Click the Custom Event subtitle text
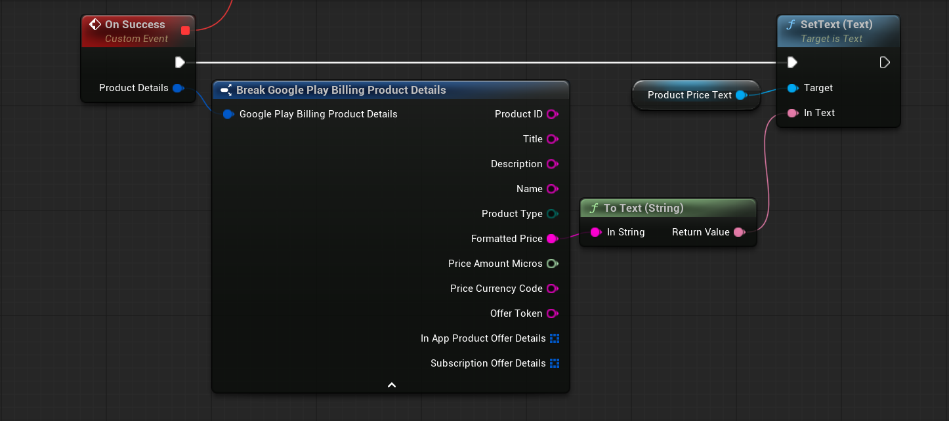This screenshot has height=421, width=949. (137, 39)
